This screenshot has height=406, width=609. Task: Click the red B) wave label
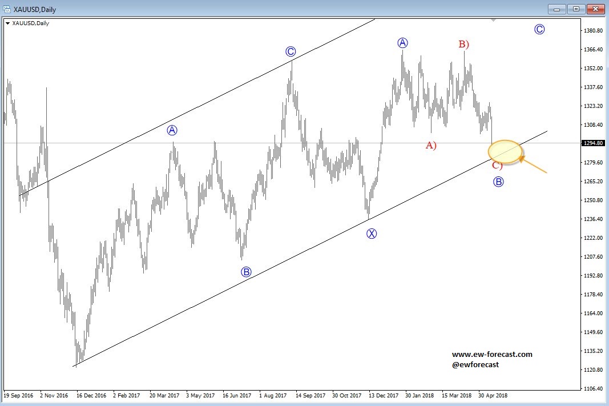(464, 44)
